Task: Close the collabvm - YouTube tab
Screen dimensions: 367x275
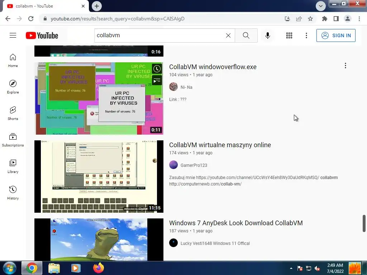Action: click(83, 6)
